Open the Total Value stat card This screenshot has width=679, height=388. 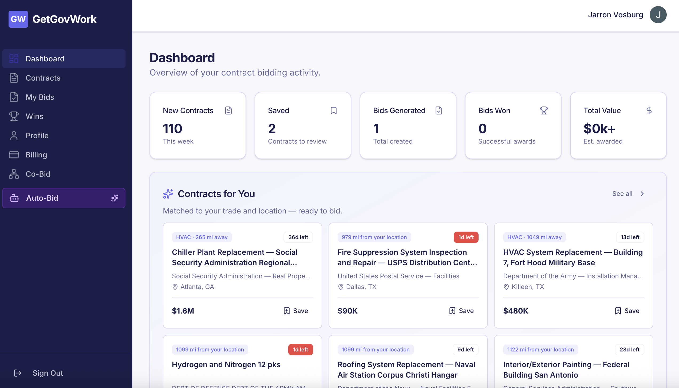pyautogui.click(x=618, y=125)
